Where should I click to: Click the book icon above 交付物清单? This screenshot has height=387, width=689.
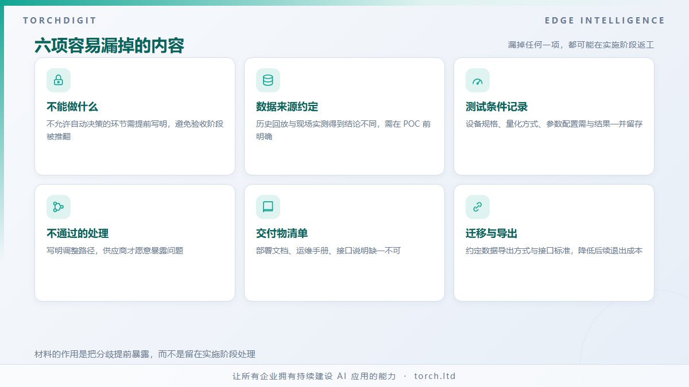(x=268, y=207)
